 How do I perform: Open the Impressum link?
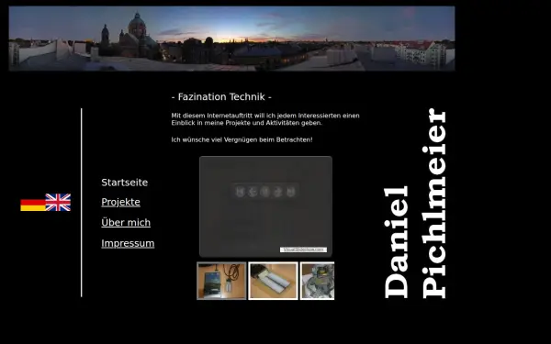click(x=128, y=243)
